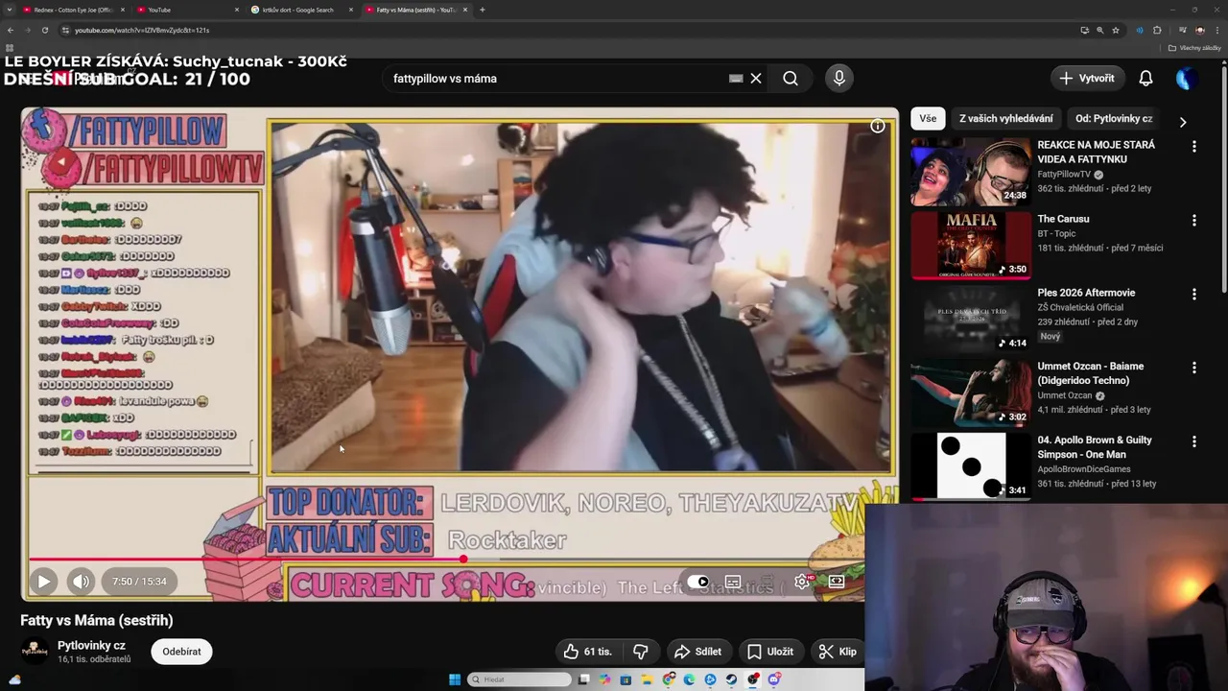Image resolution: width=1228 pixels, height=691 pixels.
Task: Toggle the autoplay switch in the player
Action: point(698,582)
